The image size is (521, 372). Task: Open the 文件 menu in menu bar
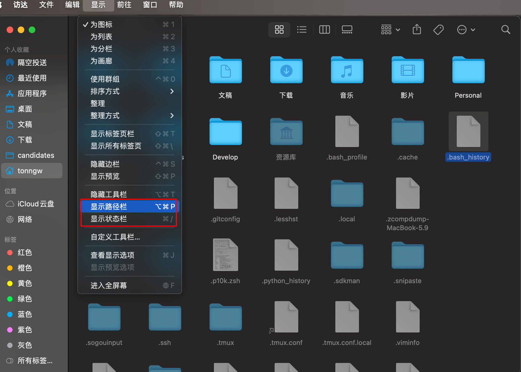[x=46, y=5]
